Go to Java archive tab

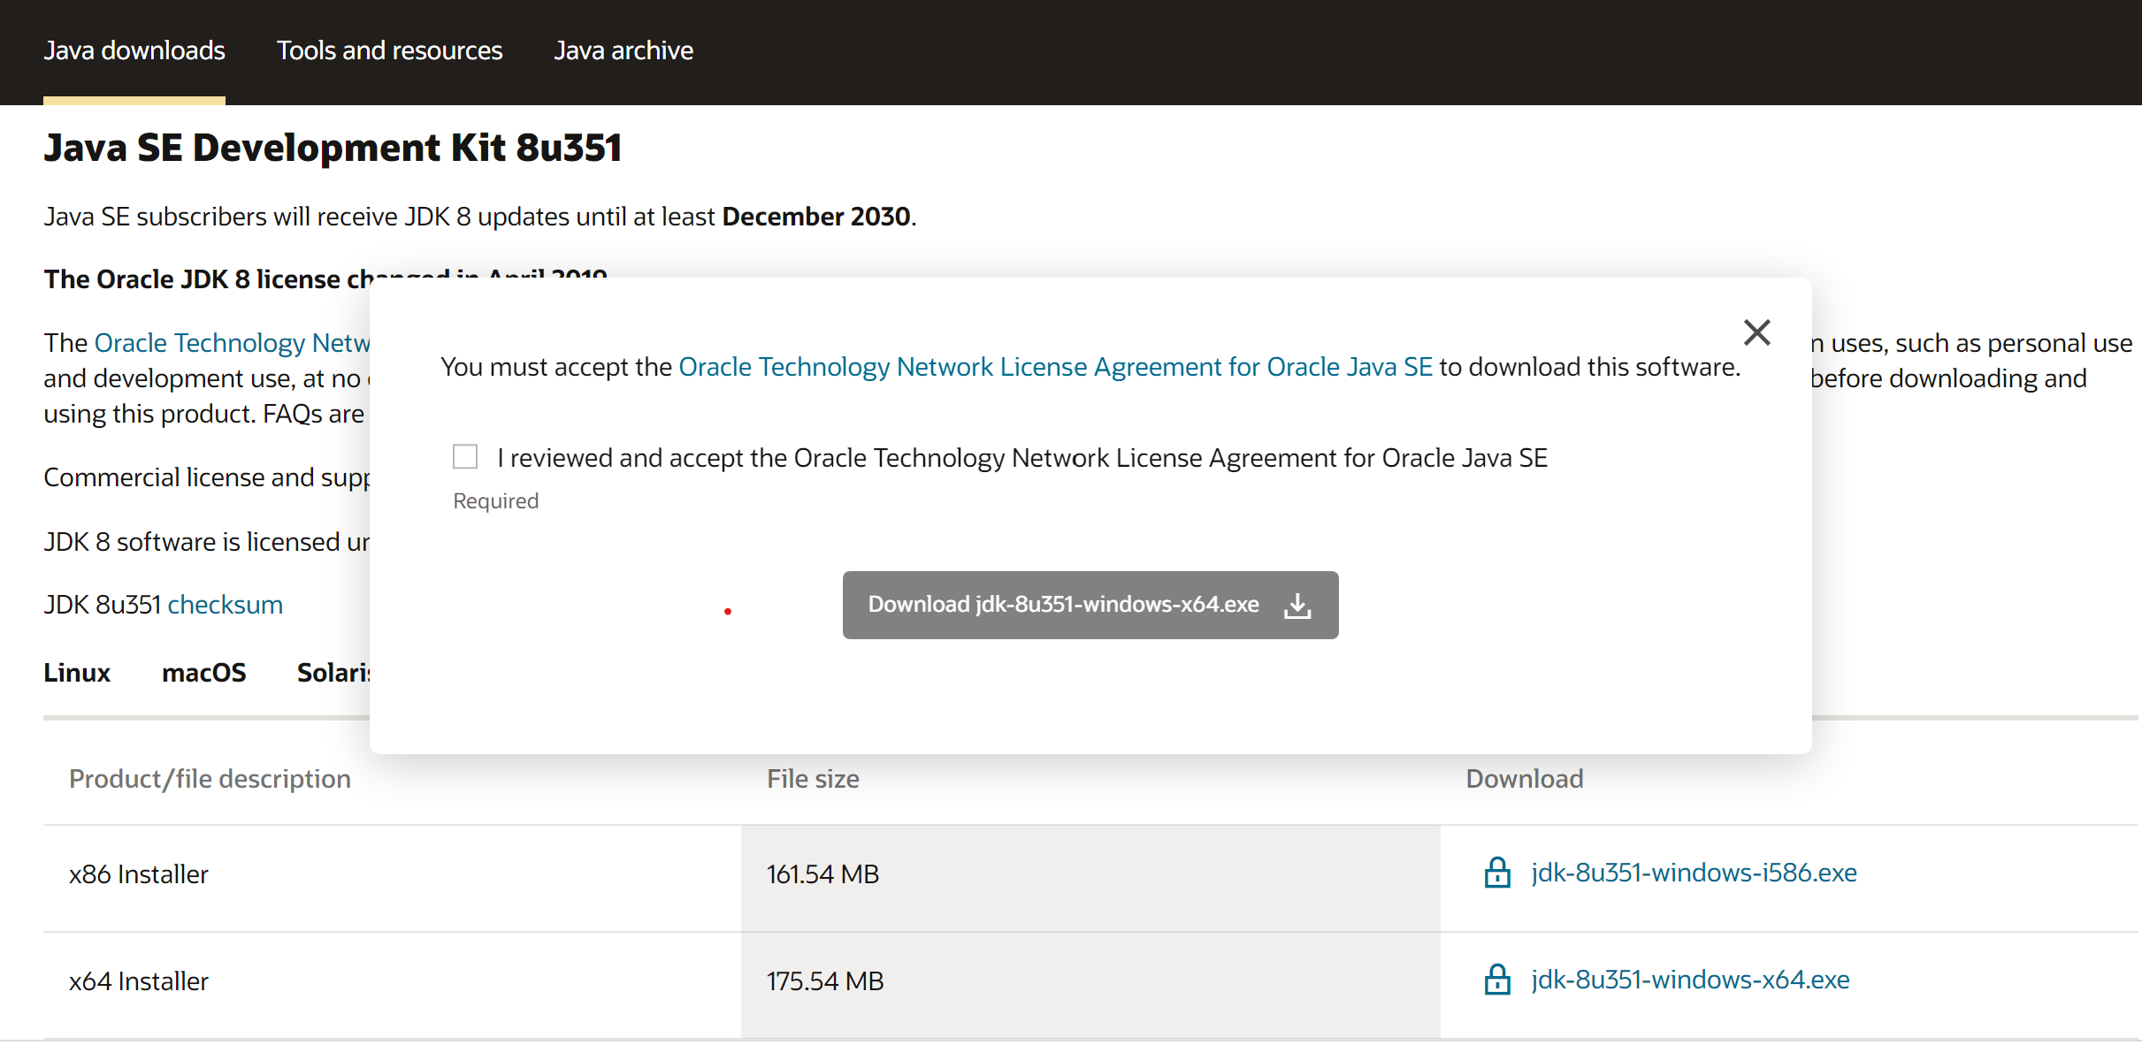click(623, 50)
